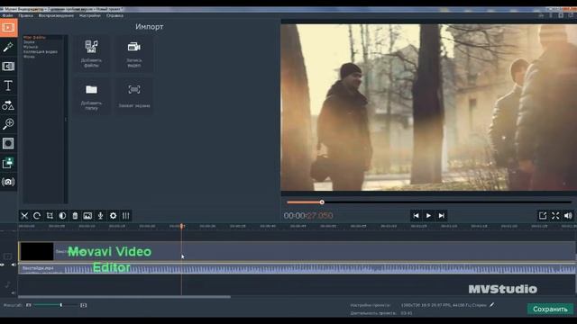This screenshot has width=577, height=324.
Task: Click the Split scissors tool
Action: click(24, 216)
